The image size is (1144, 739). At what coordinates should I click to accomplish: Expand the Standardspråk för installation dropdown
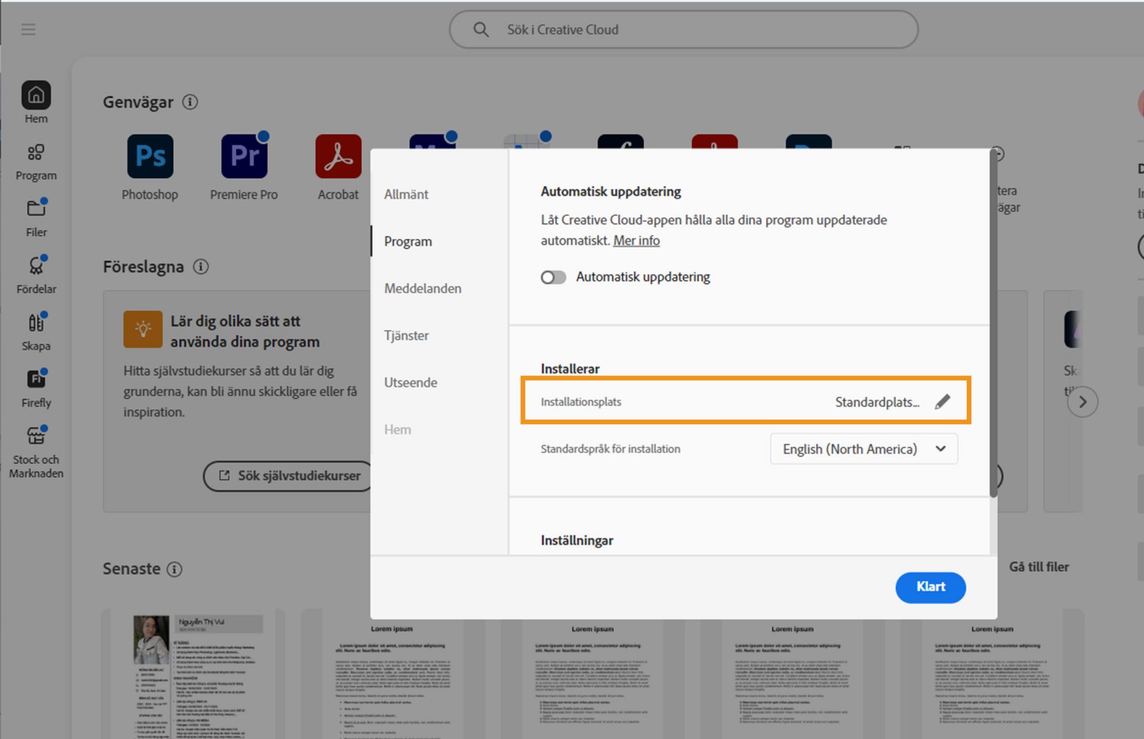(864, 449)
